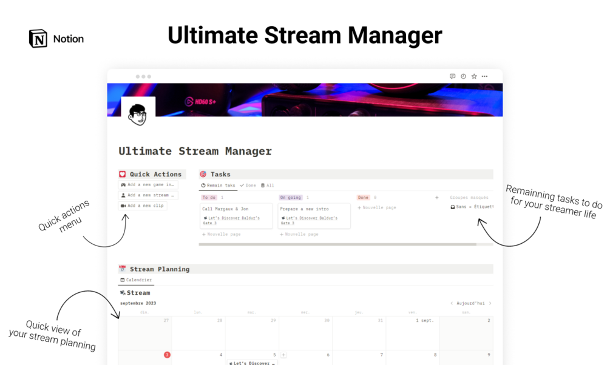The height and width of the screenshot is (365, 610).
Task: Open Let's Discover Baldur's Gate link in To do card
Action: [231, 221]
